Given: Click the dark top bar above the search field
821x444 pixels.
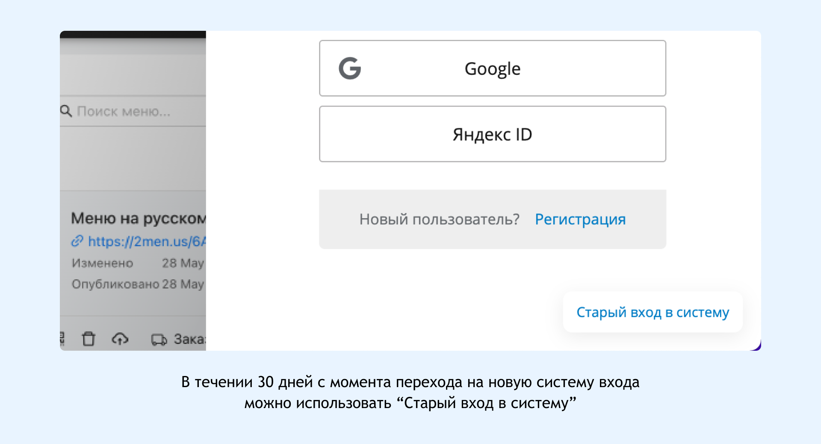Looking at the screenshot, I should click(x=133, y=35).
